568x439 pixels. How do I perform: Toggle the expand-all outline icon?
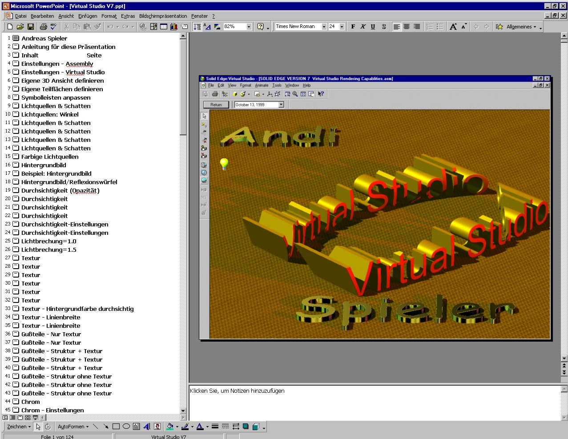(x=197, y=27)
